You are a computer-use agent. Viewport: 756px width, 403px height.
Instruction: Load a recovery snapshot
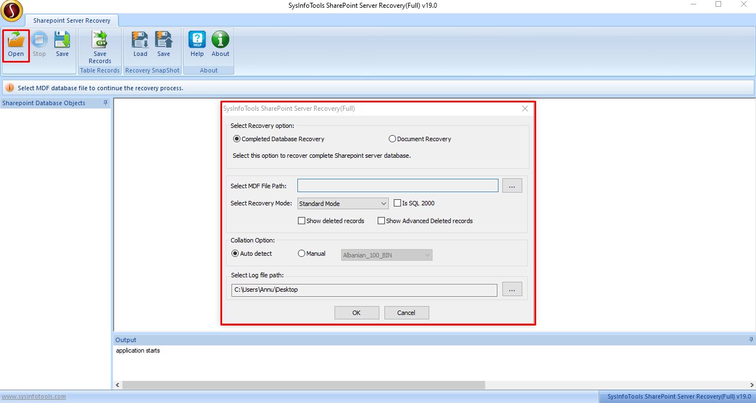[x=140, y=45]
